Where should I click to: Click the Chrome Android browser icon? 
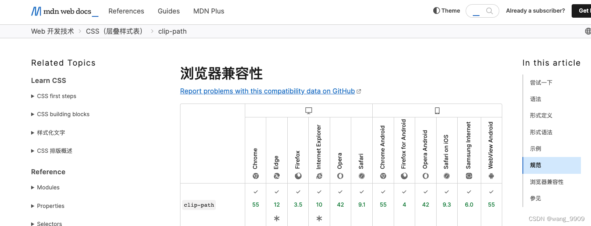click(x=383, y=176)
